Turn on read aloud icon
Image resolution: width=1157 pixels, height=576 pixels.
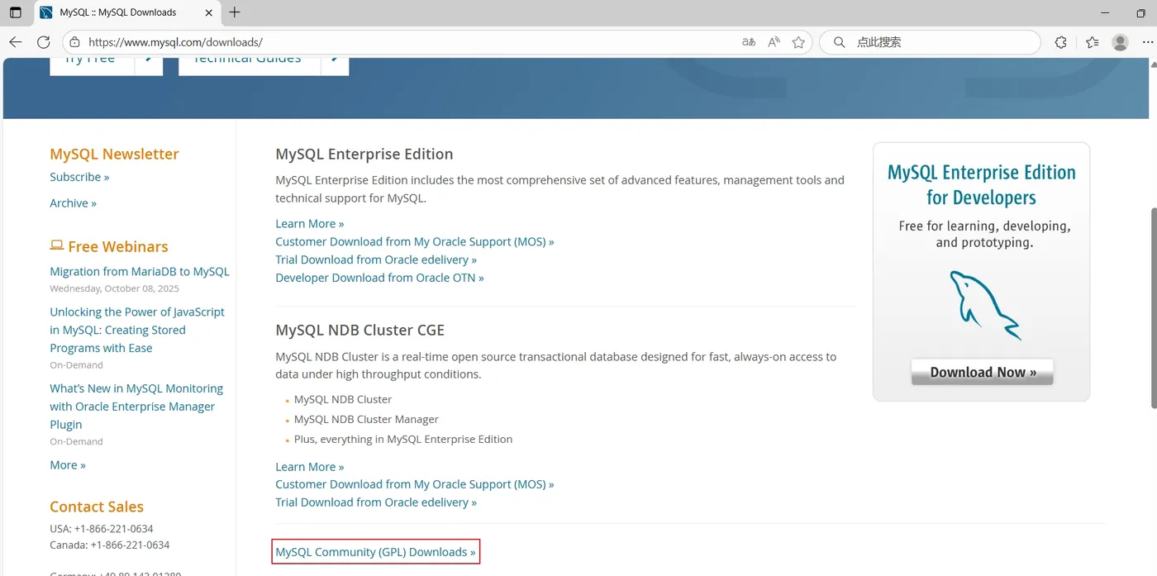pos(774,42)
